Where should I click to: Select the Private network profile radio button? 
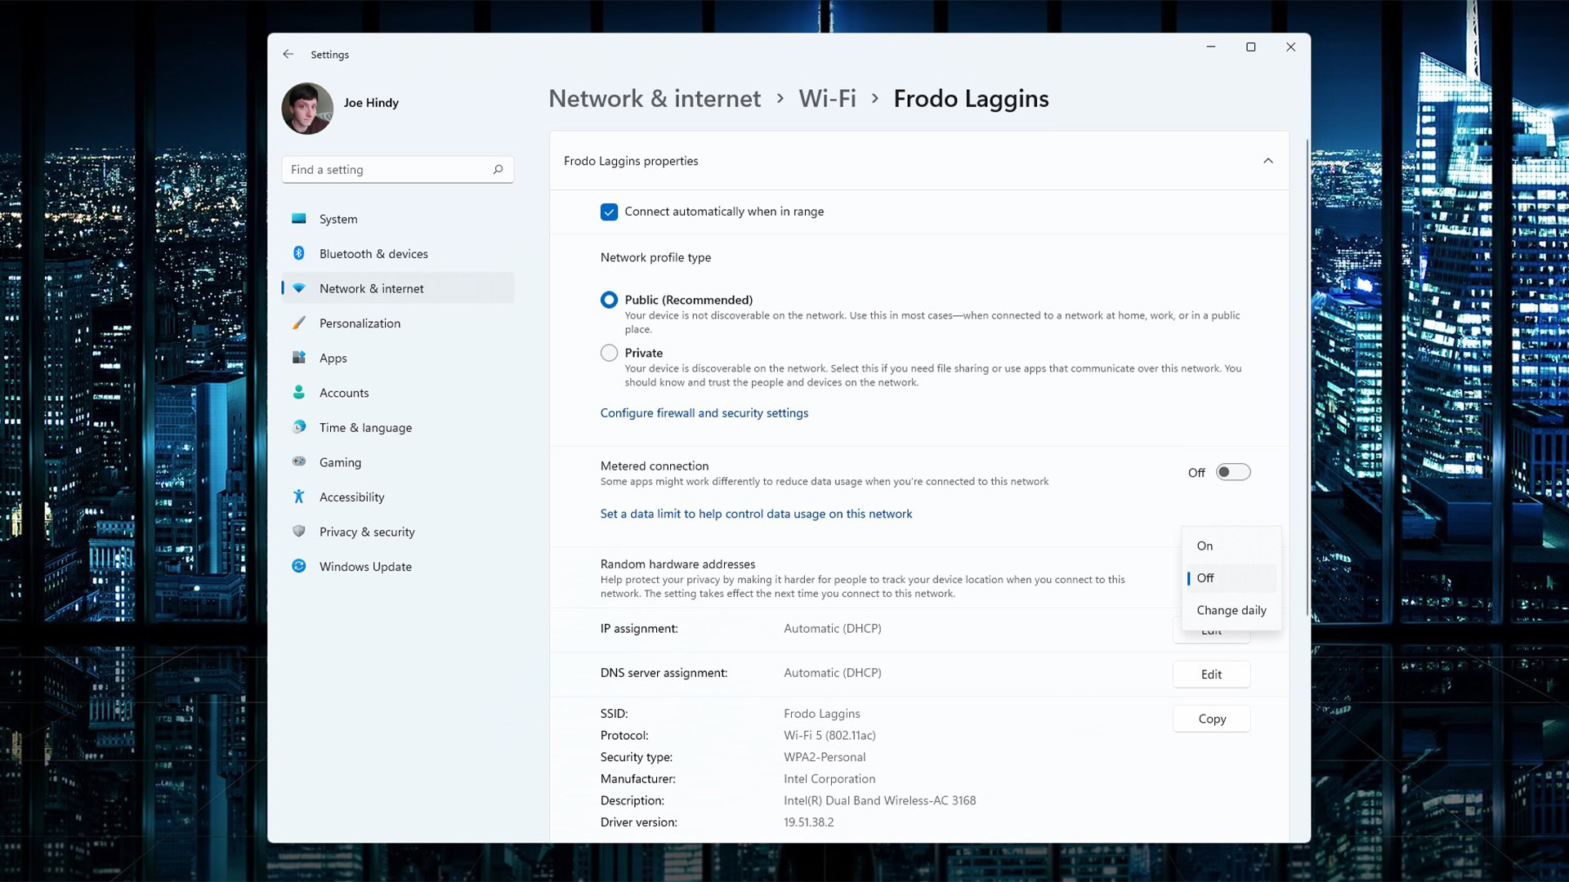(608, 352)
